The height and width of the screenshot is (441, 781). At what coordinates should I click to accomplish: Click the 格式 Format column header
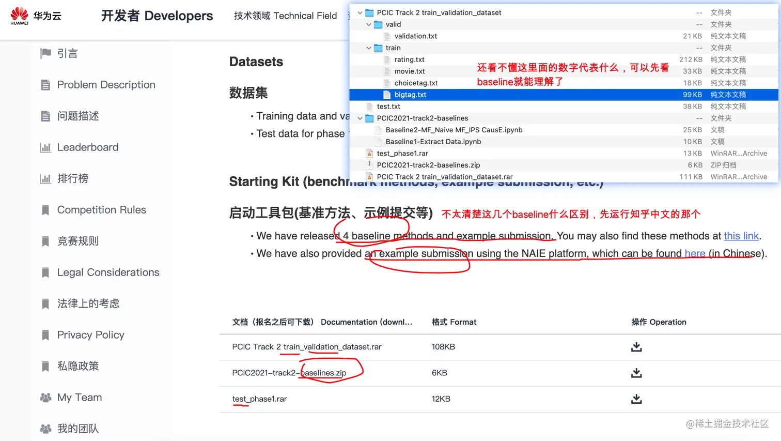tap(454, 322)
